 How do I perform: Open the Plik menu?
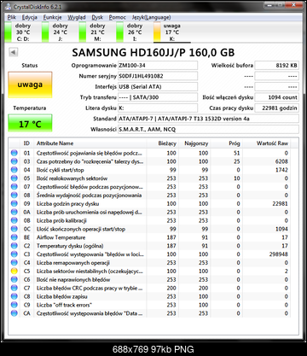(12, 18)
